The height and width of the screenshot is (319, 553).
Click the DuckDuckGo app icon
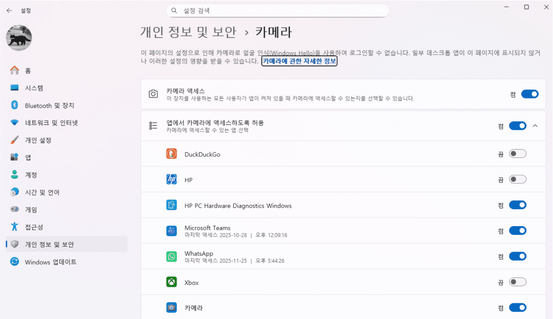pyautogui.click(x=171, y=154)
